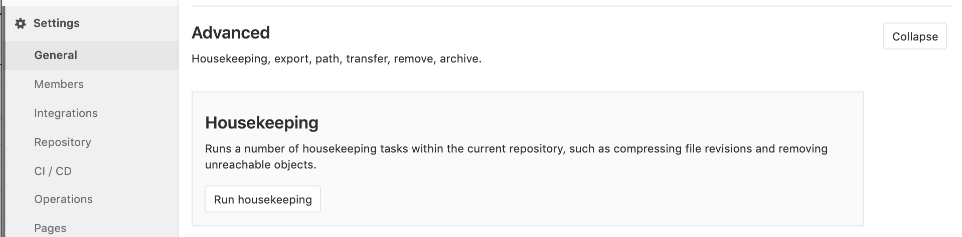Image resolution: width=962 pixels, height=237 pixels.
Task: Open the Settings sidebar section label
Action: [56, 23]
